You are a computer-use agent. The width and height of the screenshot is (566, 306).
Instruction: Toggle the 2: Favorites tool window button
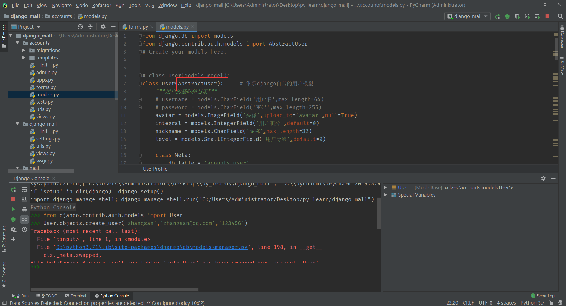click(4, 274)
